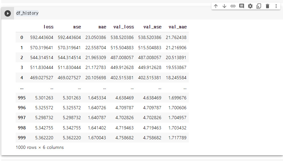Mirror cell in tab icon

click(x=259, y=6)
